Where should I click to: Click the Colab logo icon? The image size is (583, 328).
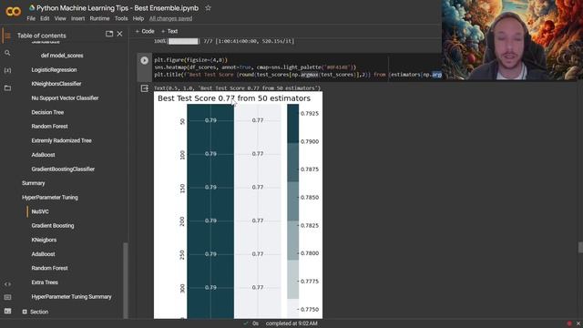pos(13,12)
